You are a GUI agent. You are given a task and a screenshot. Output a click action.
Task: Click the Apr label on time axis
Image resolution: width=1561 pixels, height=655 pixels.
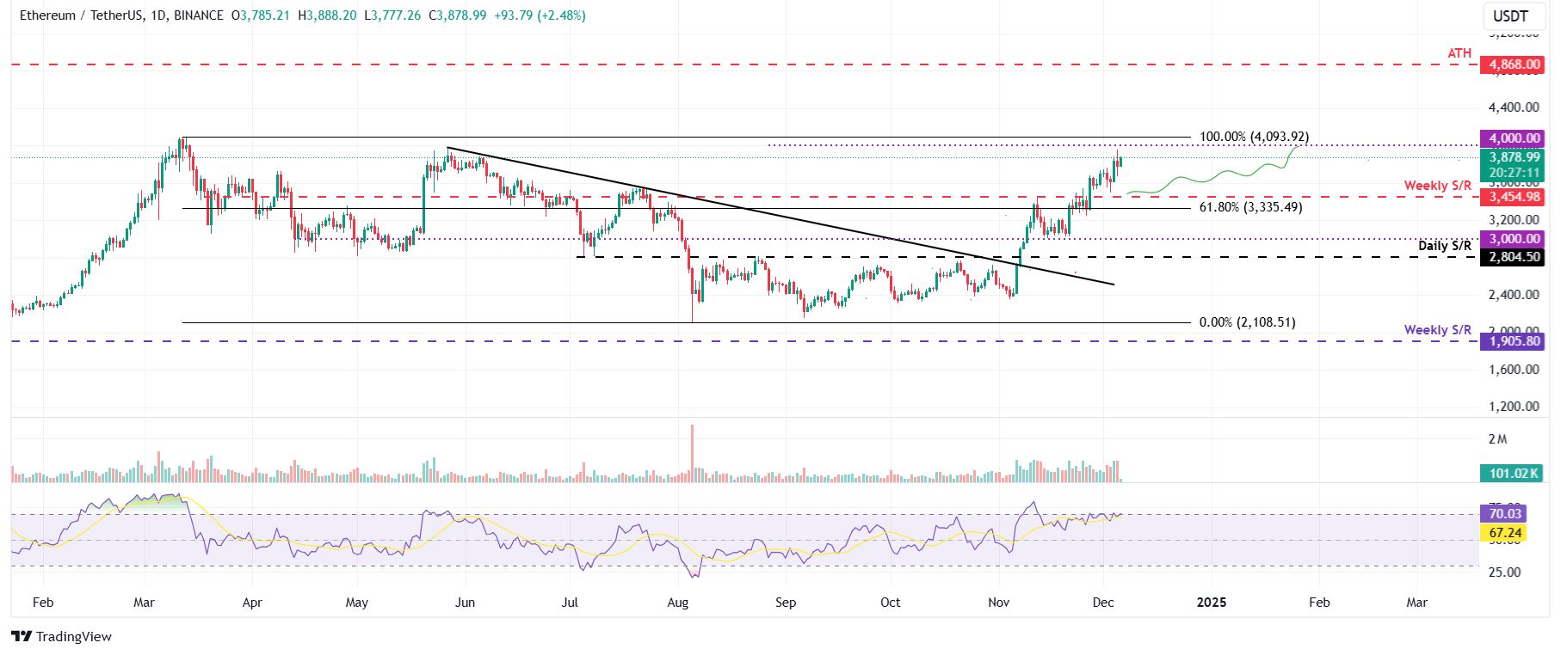pyautogui.click(x=252, y=603)
